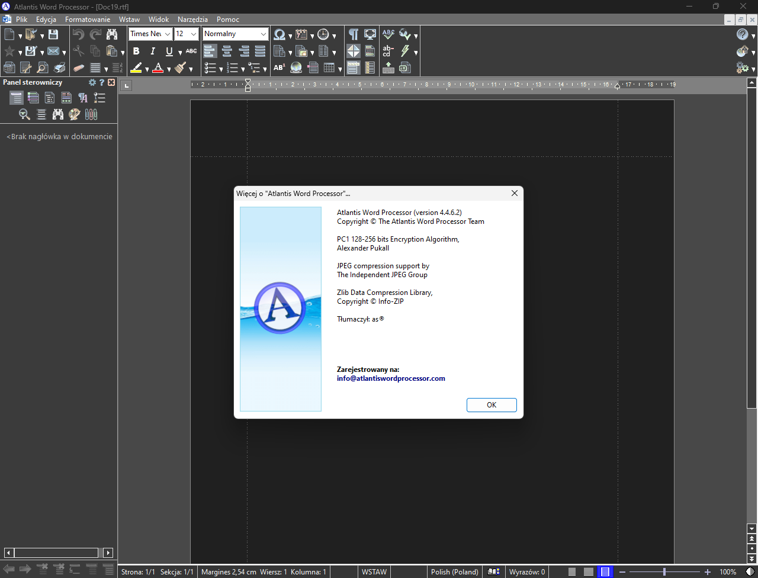Toggle the pilcrow special symbols display
This screenshot has width=758, height=578.
point(354,34)
